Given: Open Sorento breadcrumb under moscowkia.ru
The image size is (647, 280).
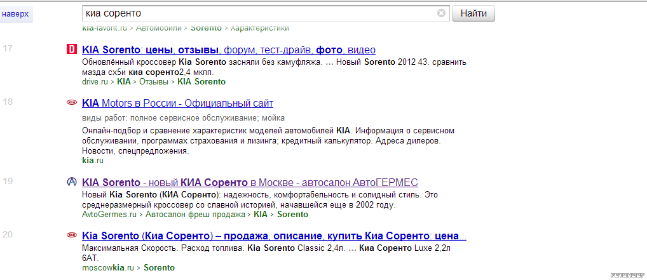Looking at the screenshot, I should tap(160, 268).
